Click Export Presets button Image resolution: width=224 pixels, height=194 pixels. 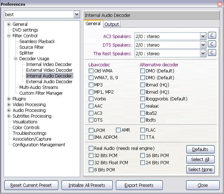point(139,185)
